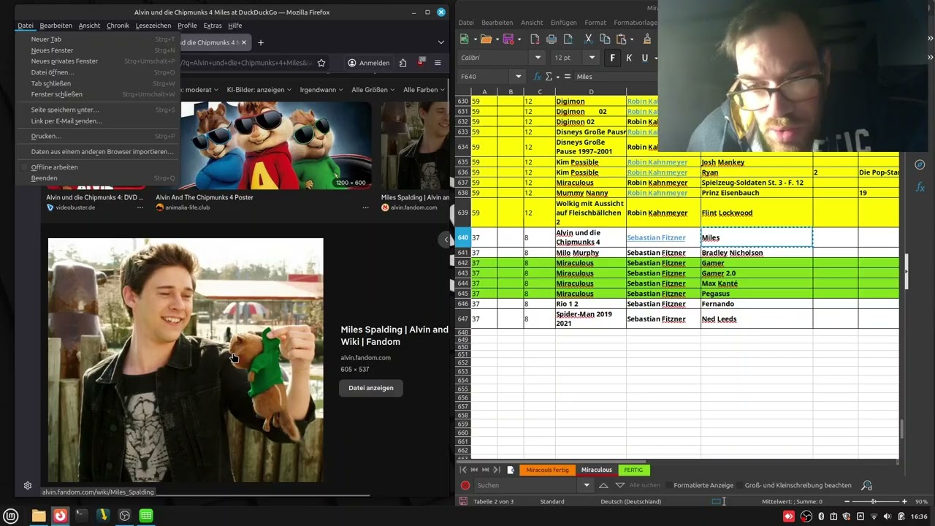Click the print icon in LibreOffice toolbar
The image size is (935, 526).
[x=552, y=39]
